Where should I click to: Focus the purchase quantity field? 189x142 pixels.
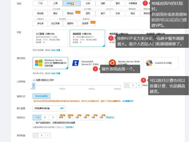[42, 135]
